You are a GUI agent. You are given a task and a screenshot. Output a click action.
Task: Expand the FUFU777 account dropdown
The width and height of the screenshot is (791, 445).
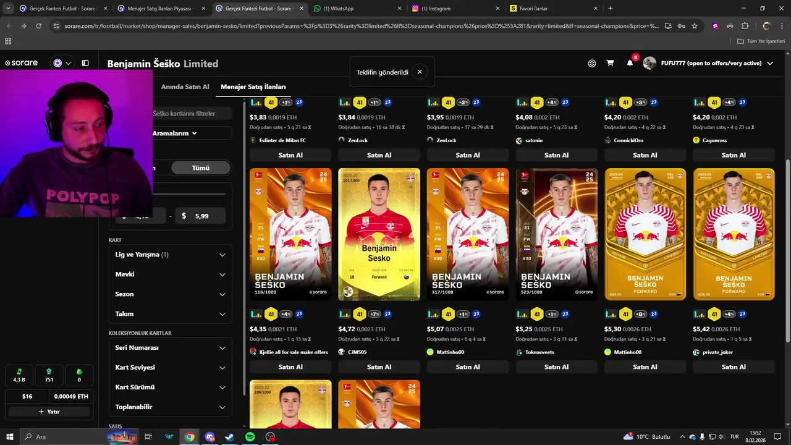770,63
